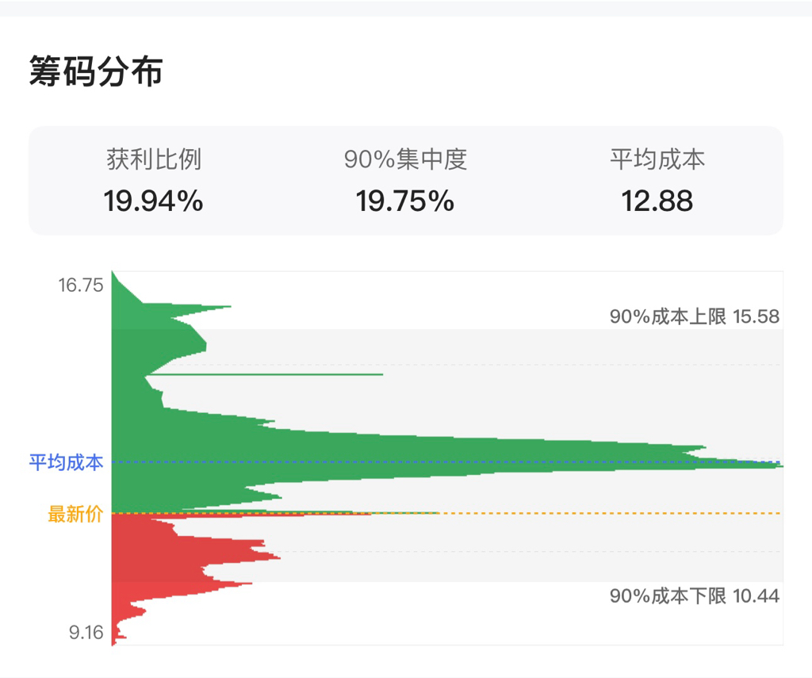Click the 筹码分布 section title
The width and height of the screenshot is (812, 678).
[x=96, y=71]
